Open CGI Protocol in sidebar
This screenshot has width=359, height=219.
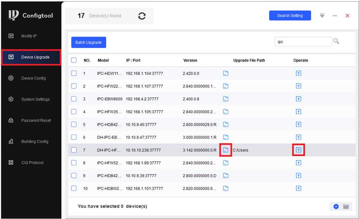(x=32, y=163)
